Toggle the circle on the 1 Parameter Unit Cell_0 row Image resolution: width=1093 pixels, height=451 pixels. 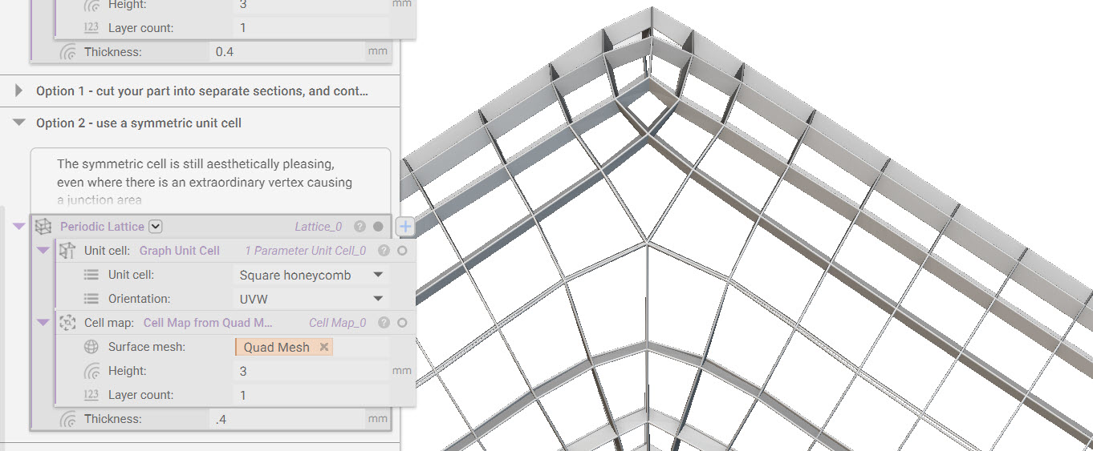click(x=402, y=251)
